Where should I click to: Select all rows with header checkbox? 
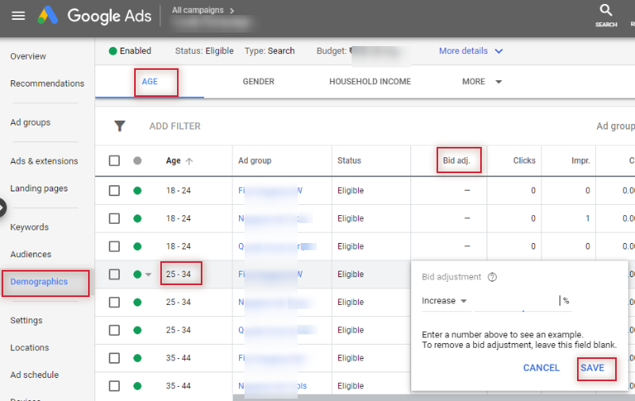[114, 161]
